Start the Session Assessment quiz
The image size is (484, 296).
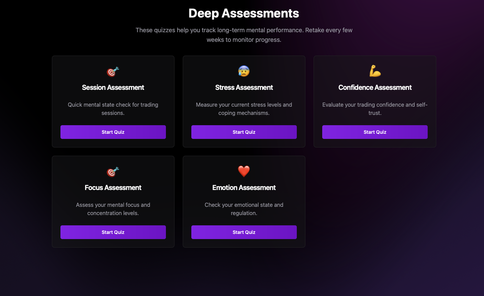coord(113,132)
